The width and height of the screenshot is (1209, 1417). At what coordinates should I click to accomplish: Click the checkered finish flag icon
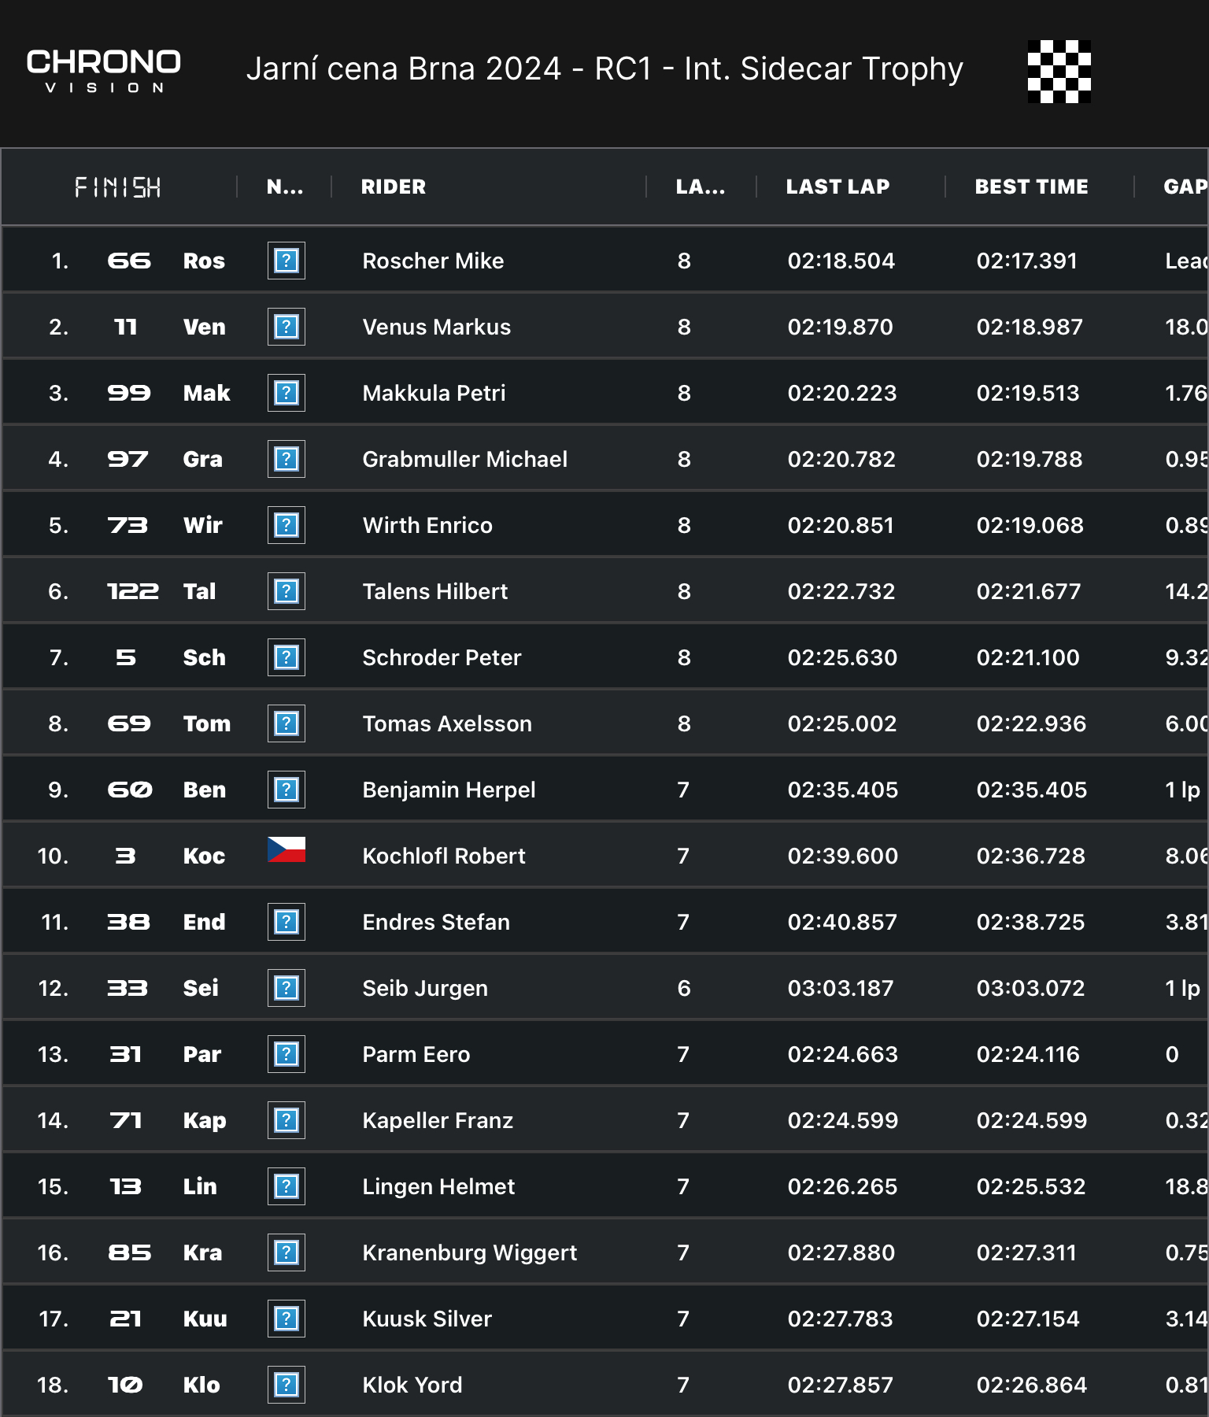pyautogui.click(x=1059, y=71)
